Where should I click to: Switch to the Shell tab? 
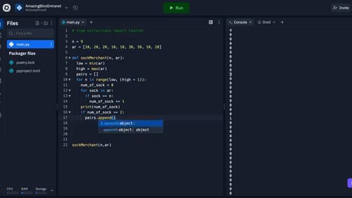266,22
